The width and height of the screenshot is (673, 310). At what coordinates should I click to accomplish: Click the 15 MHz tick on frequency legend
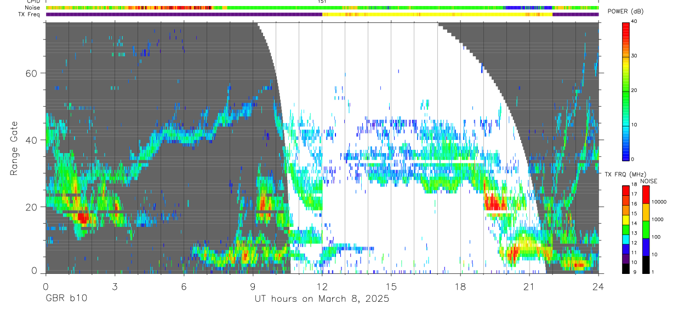pyautogui.click(x=634, y=214)
